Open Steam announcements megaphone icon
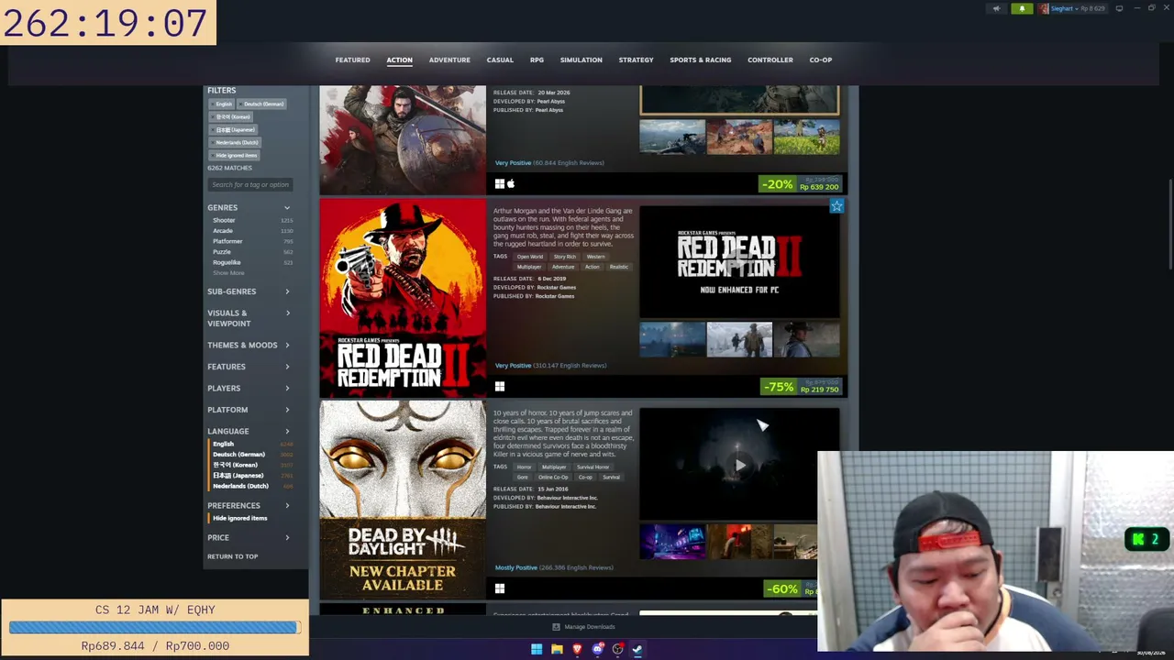This screenshot has width=1174, height=660. tap(996, 8)
